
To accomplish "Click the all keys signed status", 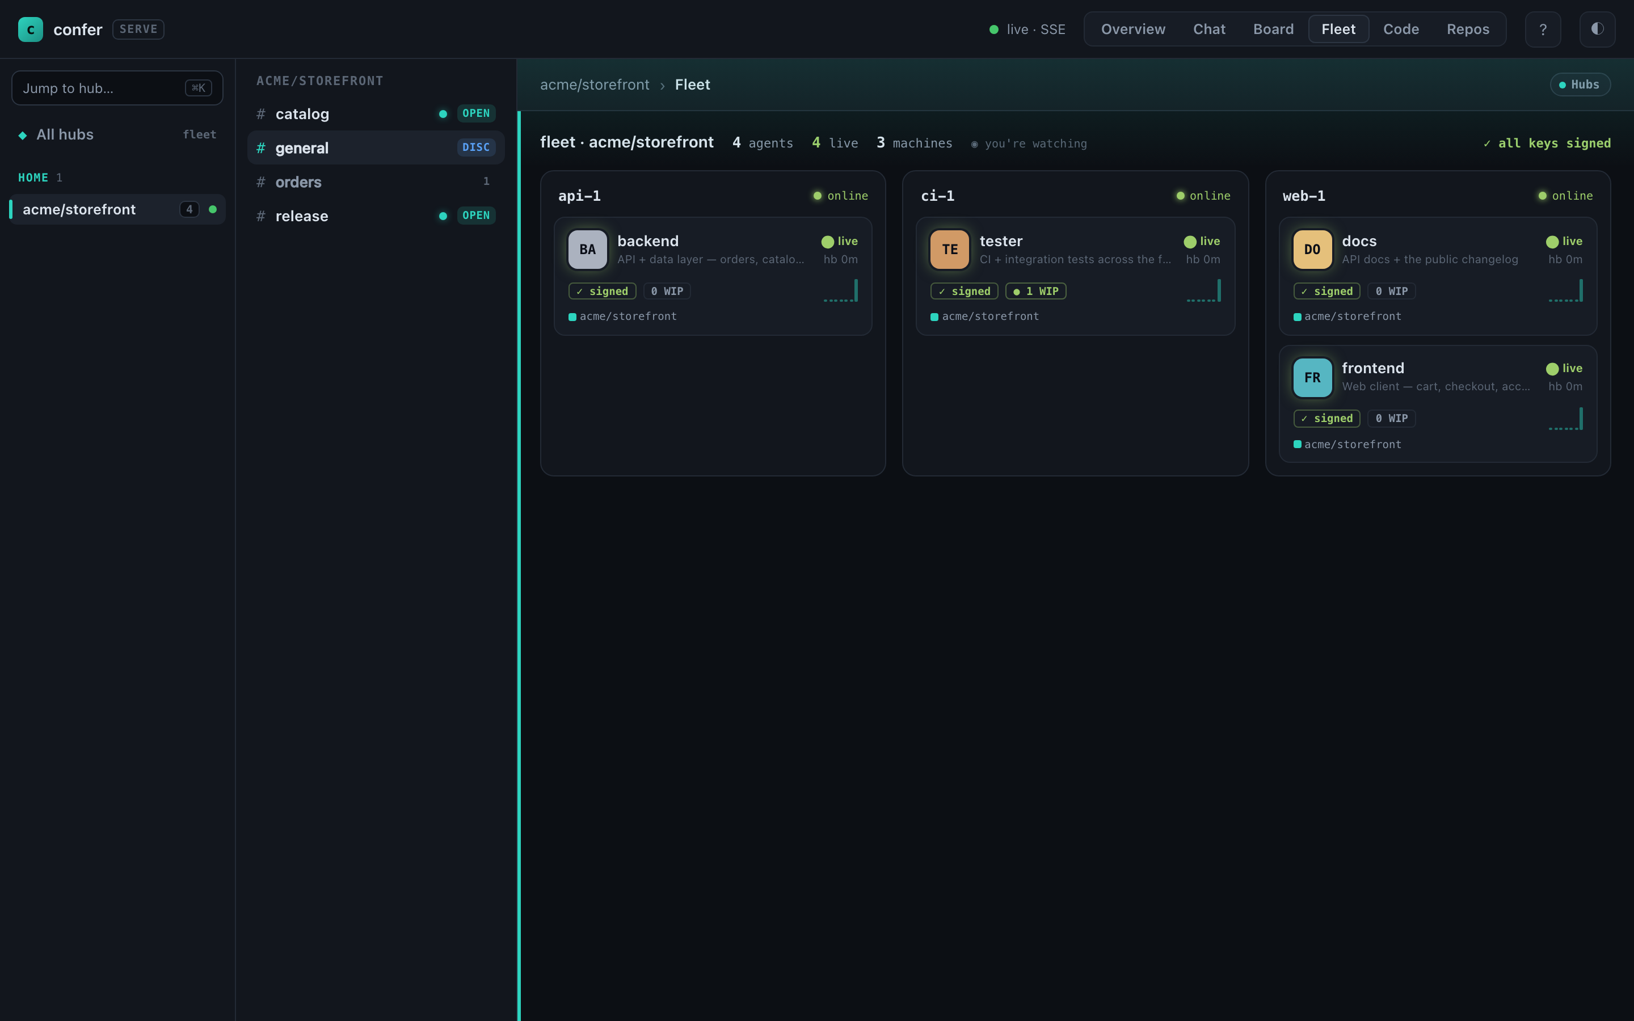I will 1547,143.
